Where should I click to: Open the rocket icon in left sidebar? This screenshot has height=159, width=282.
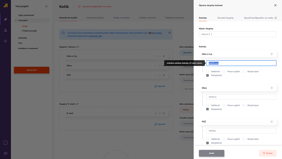click(x=6, y=19)
